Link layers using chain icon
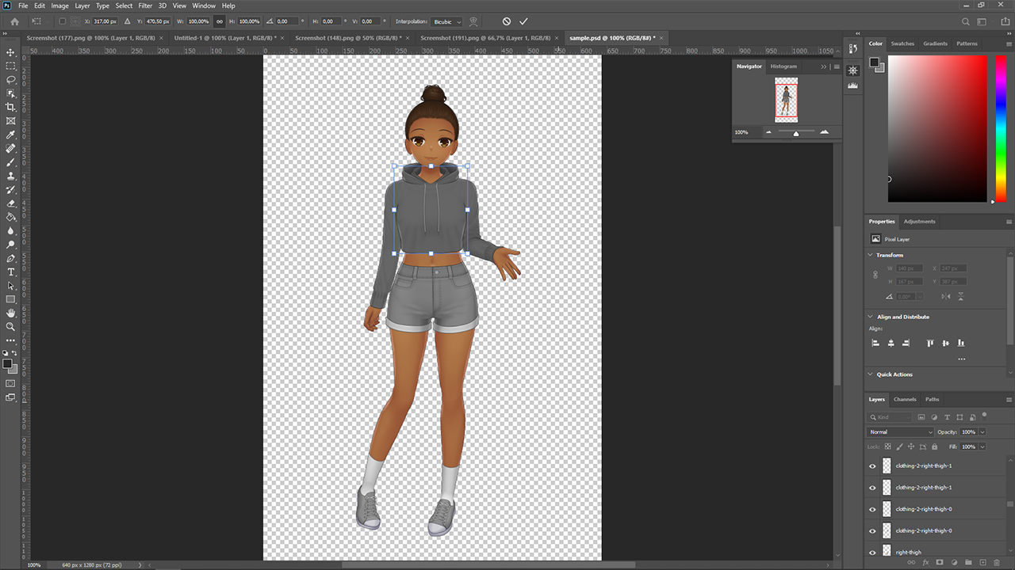Viewport: 1015px width, 570px height. [911, 562]
